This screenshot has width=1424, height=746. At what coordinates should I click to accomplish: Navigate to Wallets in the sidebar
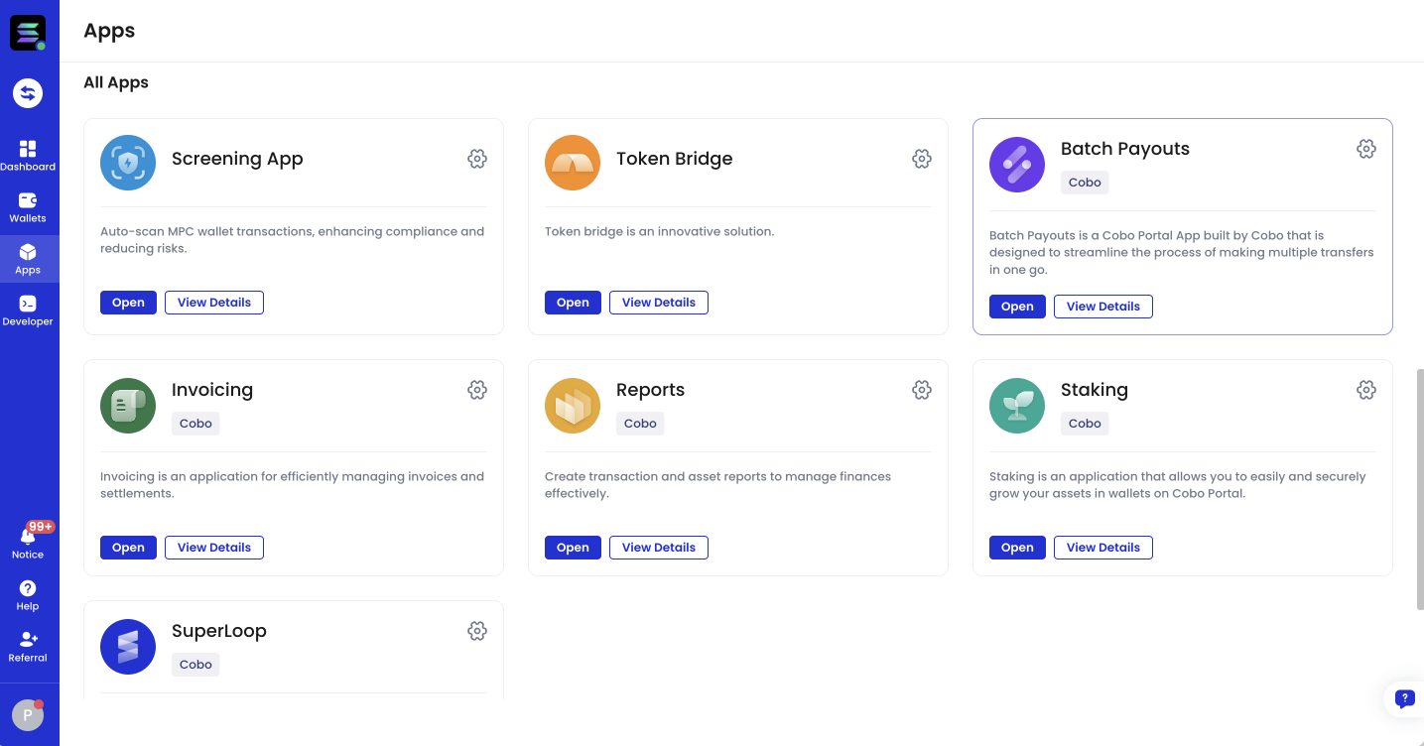point(28,205)
